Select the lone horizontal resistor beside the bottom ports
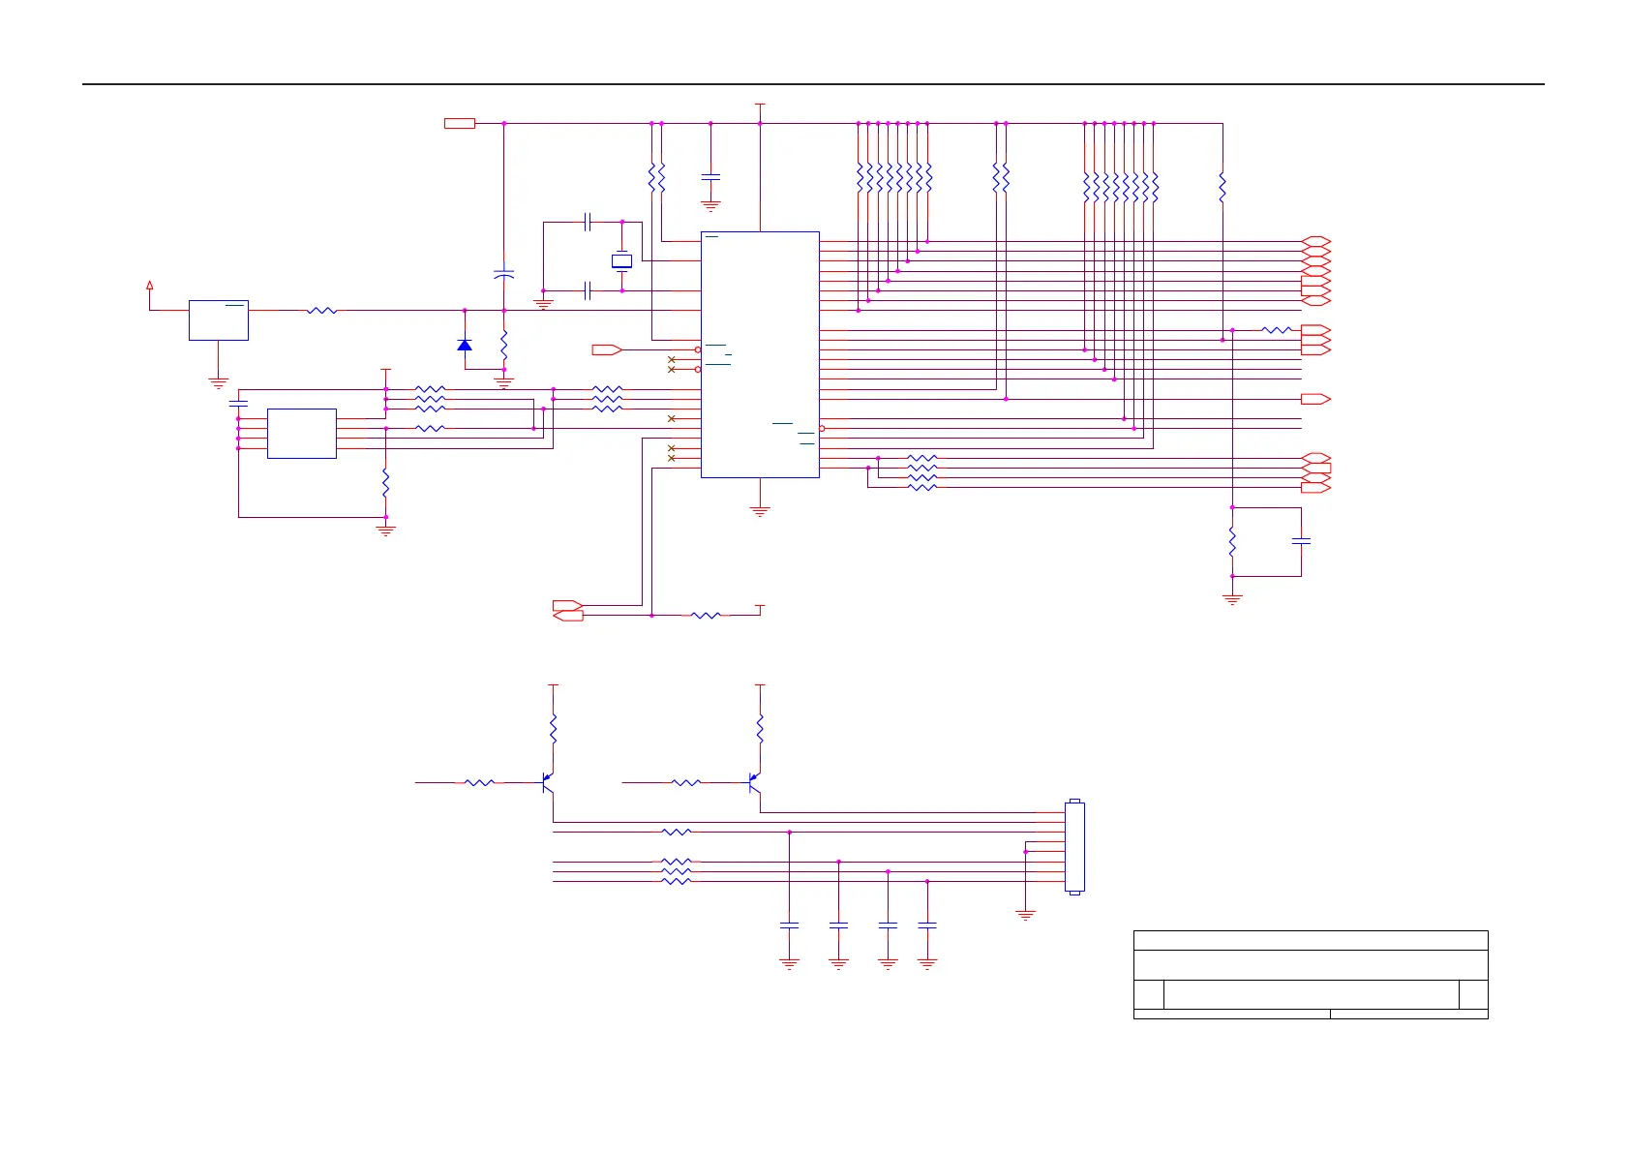This screenshot has width=1630, height=1152. click(706, 615)
